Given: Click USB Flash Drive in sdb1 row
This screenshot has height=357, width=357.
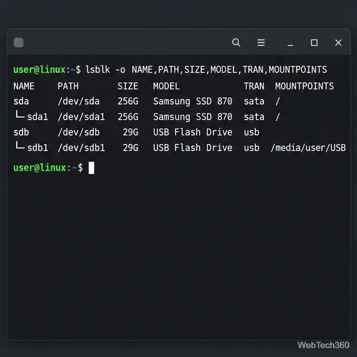Looking at the screenshot, I should [x=193, y=148].
